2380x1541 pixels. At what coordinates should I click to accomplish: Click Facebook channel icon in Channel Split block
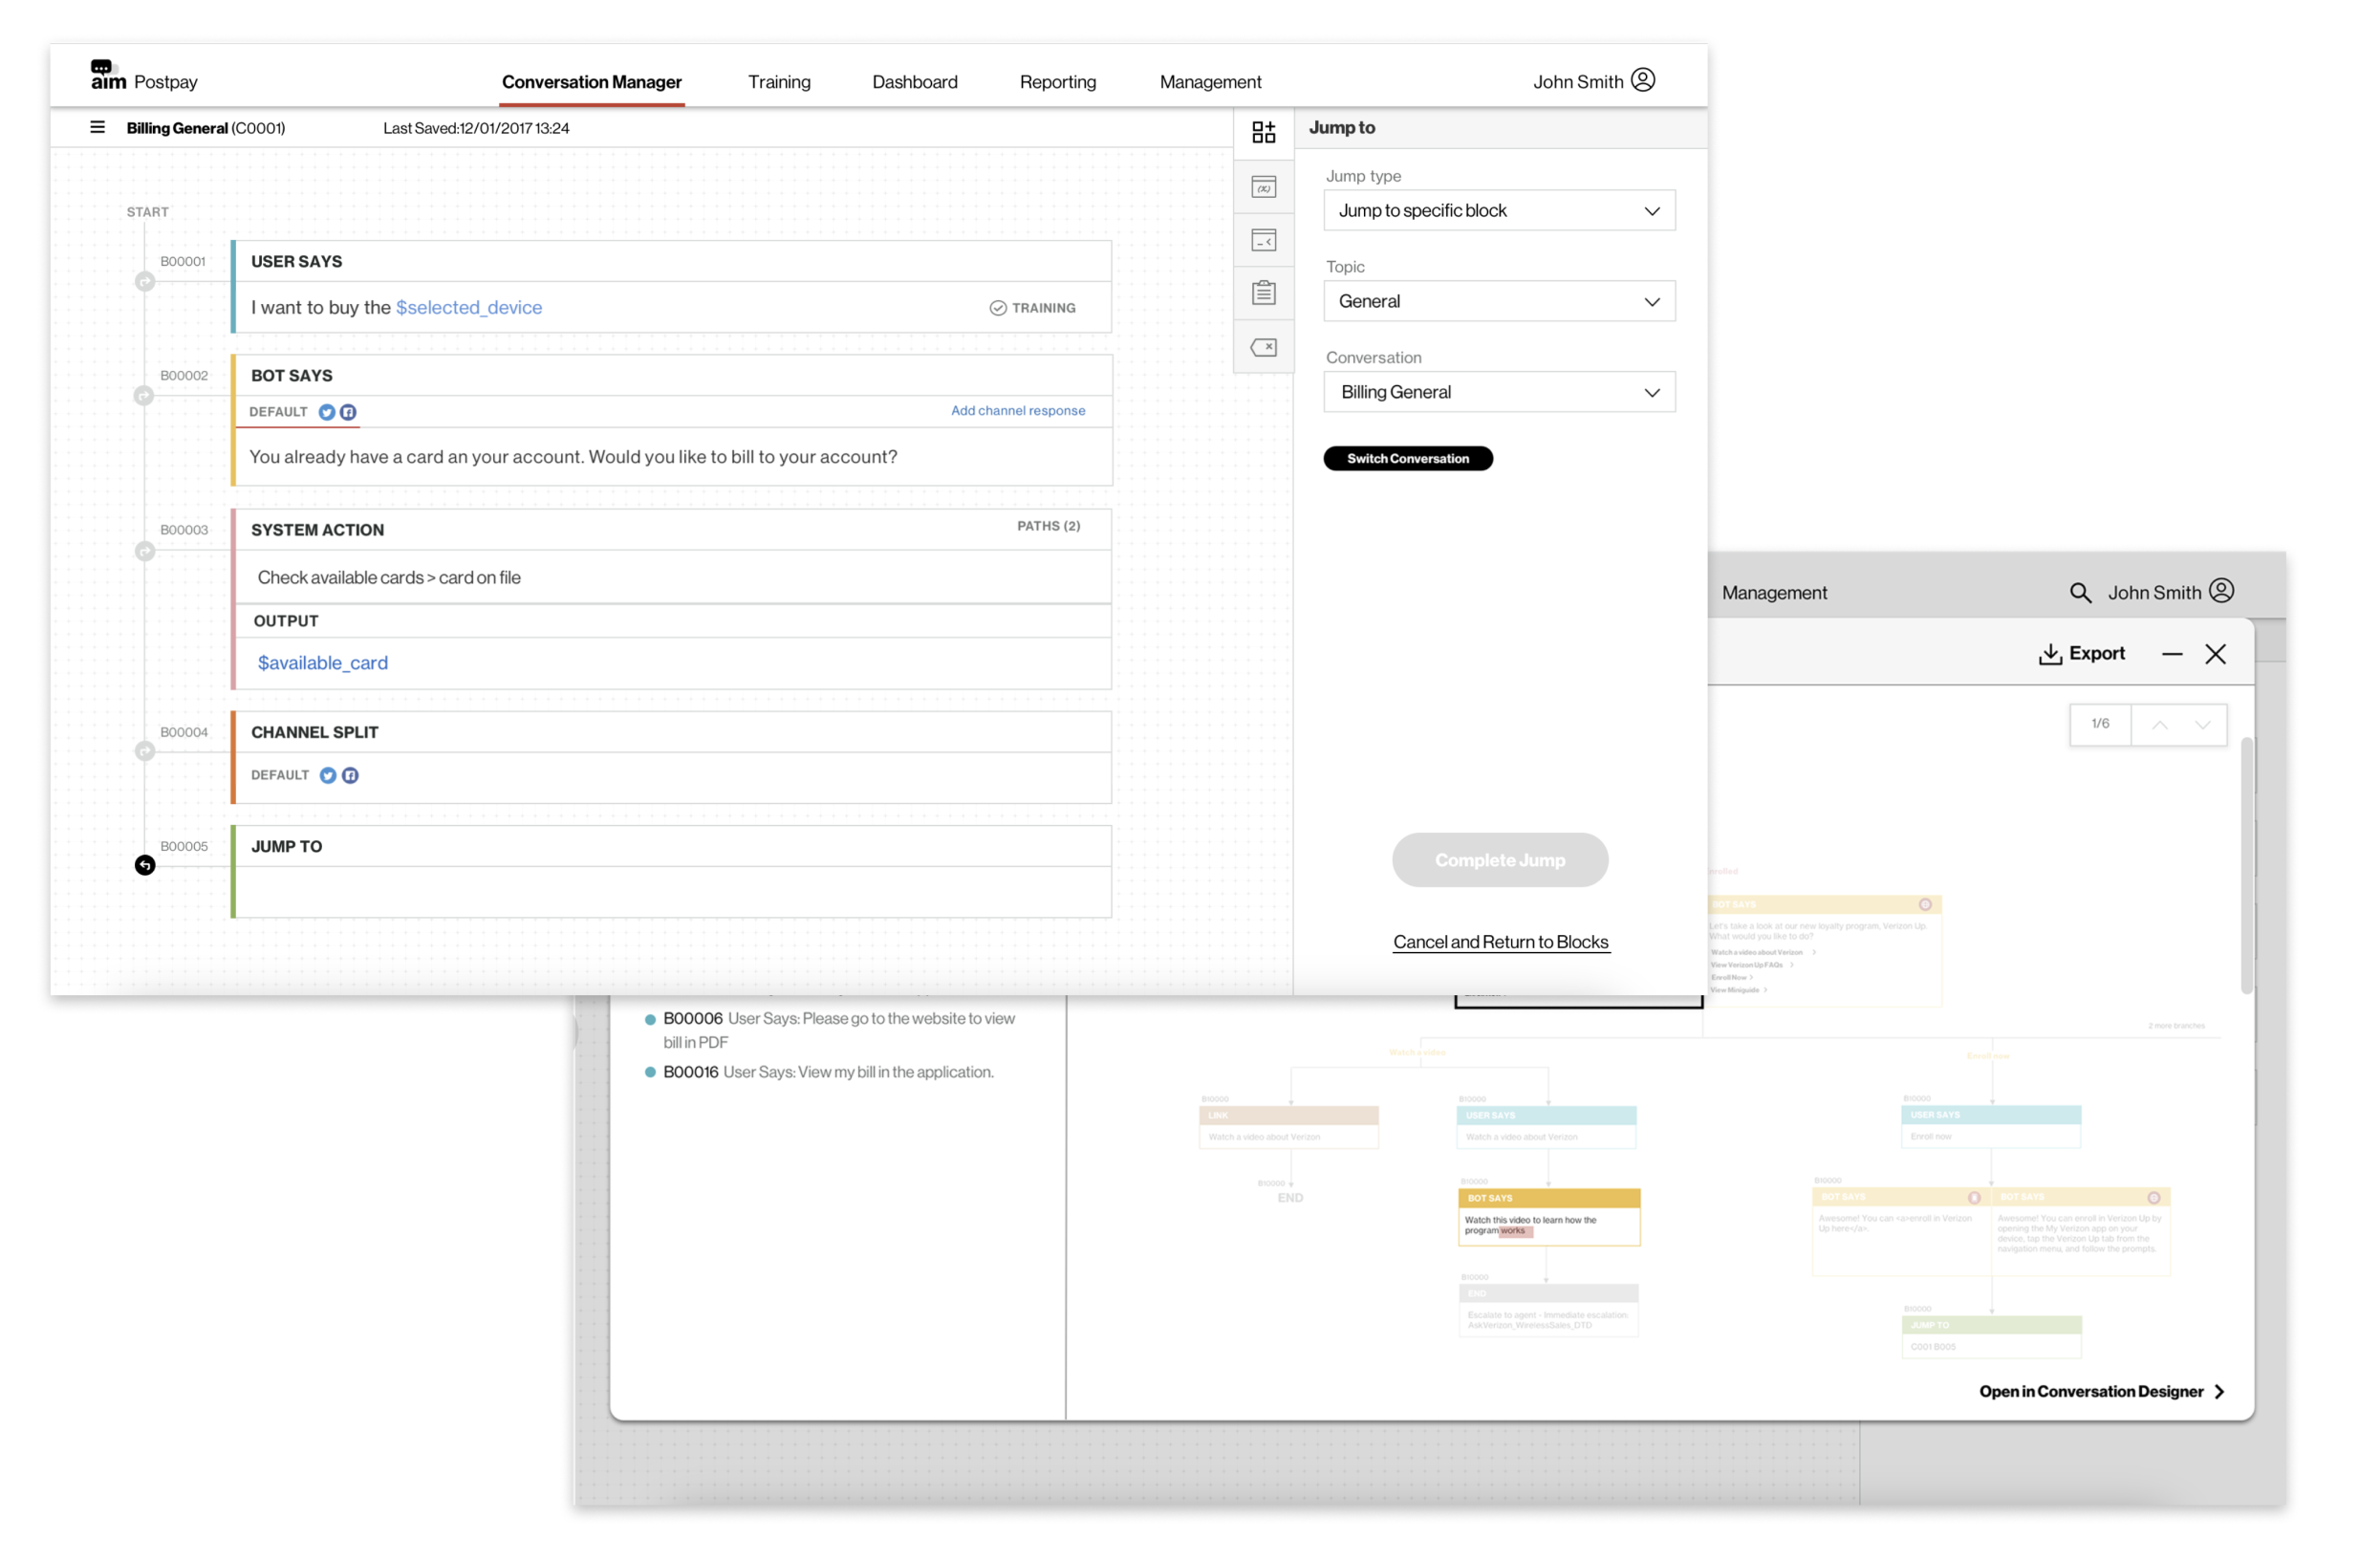(350, 775)
